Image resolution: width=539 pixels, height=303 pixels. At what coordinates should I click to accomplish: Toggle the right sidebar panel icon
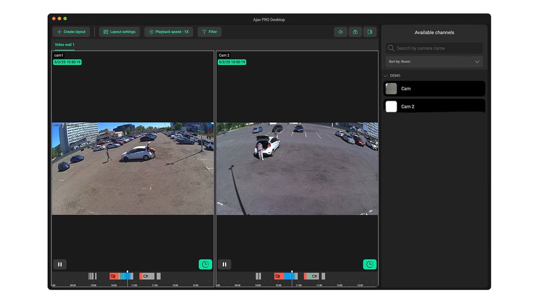(369, 32)
